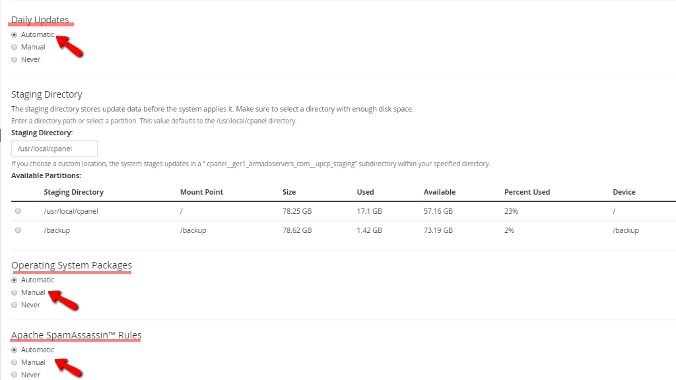The width and height of the screenshot is (676, 380).
Task: Select Automatic under Operating System Packages
Action: (15, 280)
